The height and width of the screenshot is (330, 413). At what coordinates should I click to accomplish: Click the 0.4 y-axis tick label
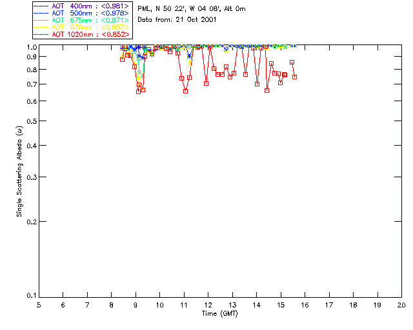pos(32,146)
